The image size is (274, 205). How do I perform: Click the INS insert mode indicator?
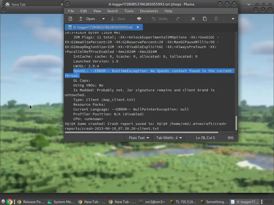click(x=230, y=138)
